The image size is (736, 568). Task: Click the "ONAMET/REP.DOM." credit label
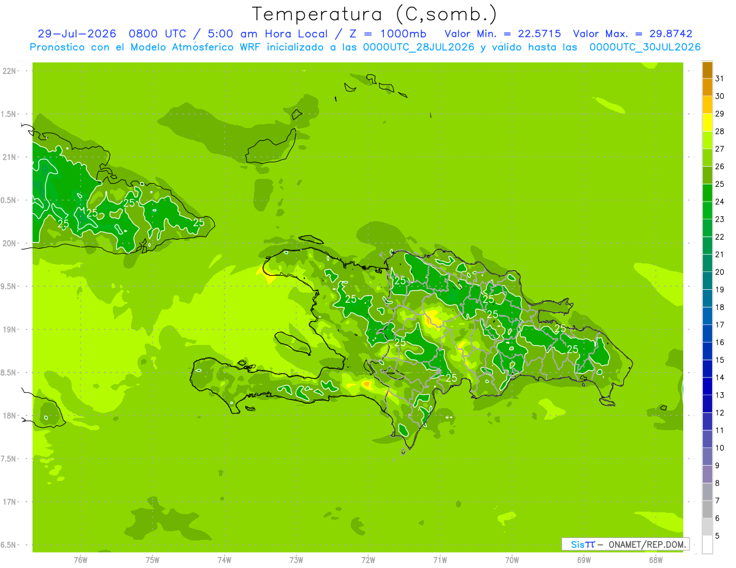coord(648,544)
